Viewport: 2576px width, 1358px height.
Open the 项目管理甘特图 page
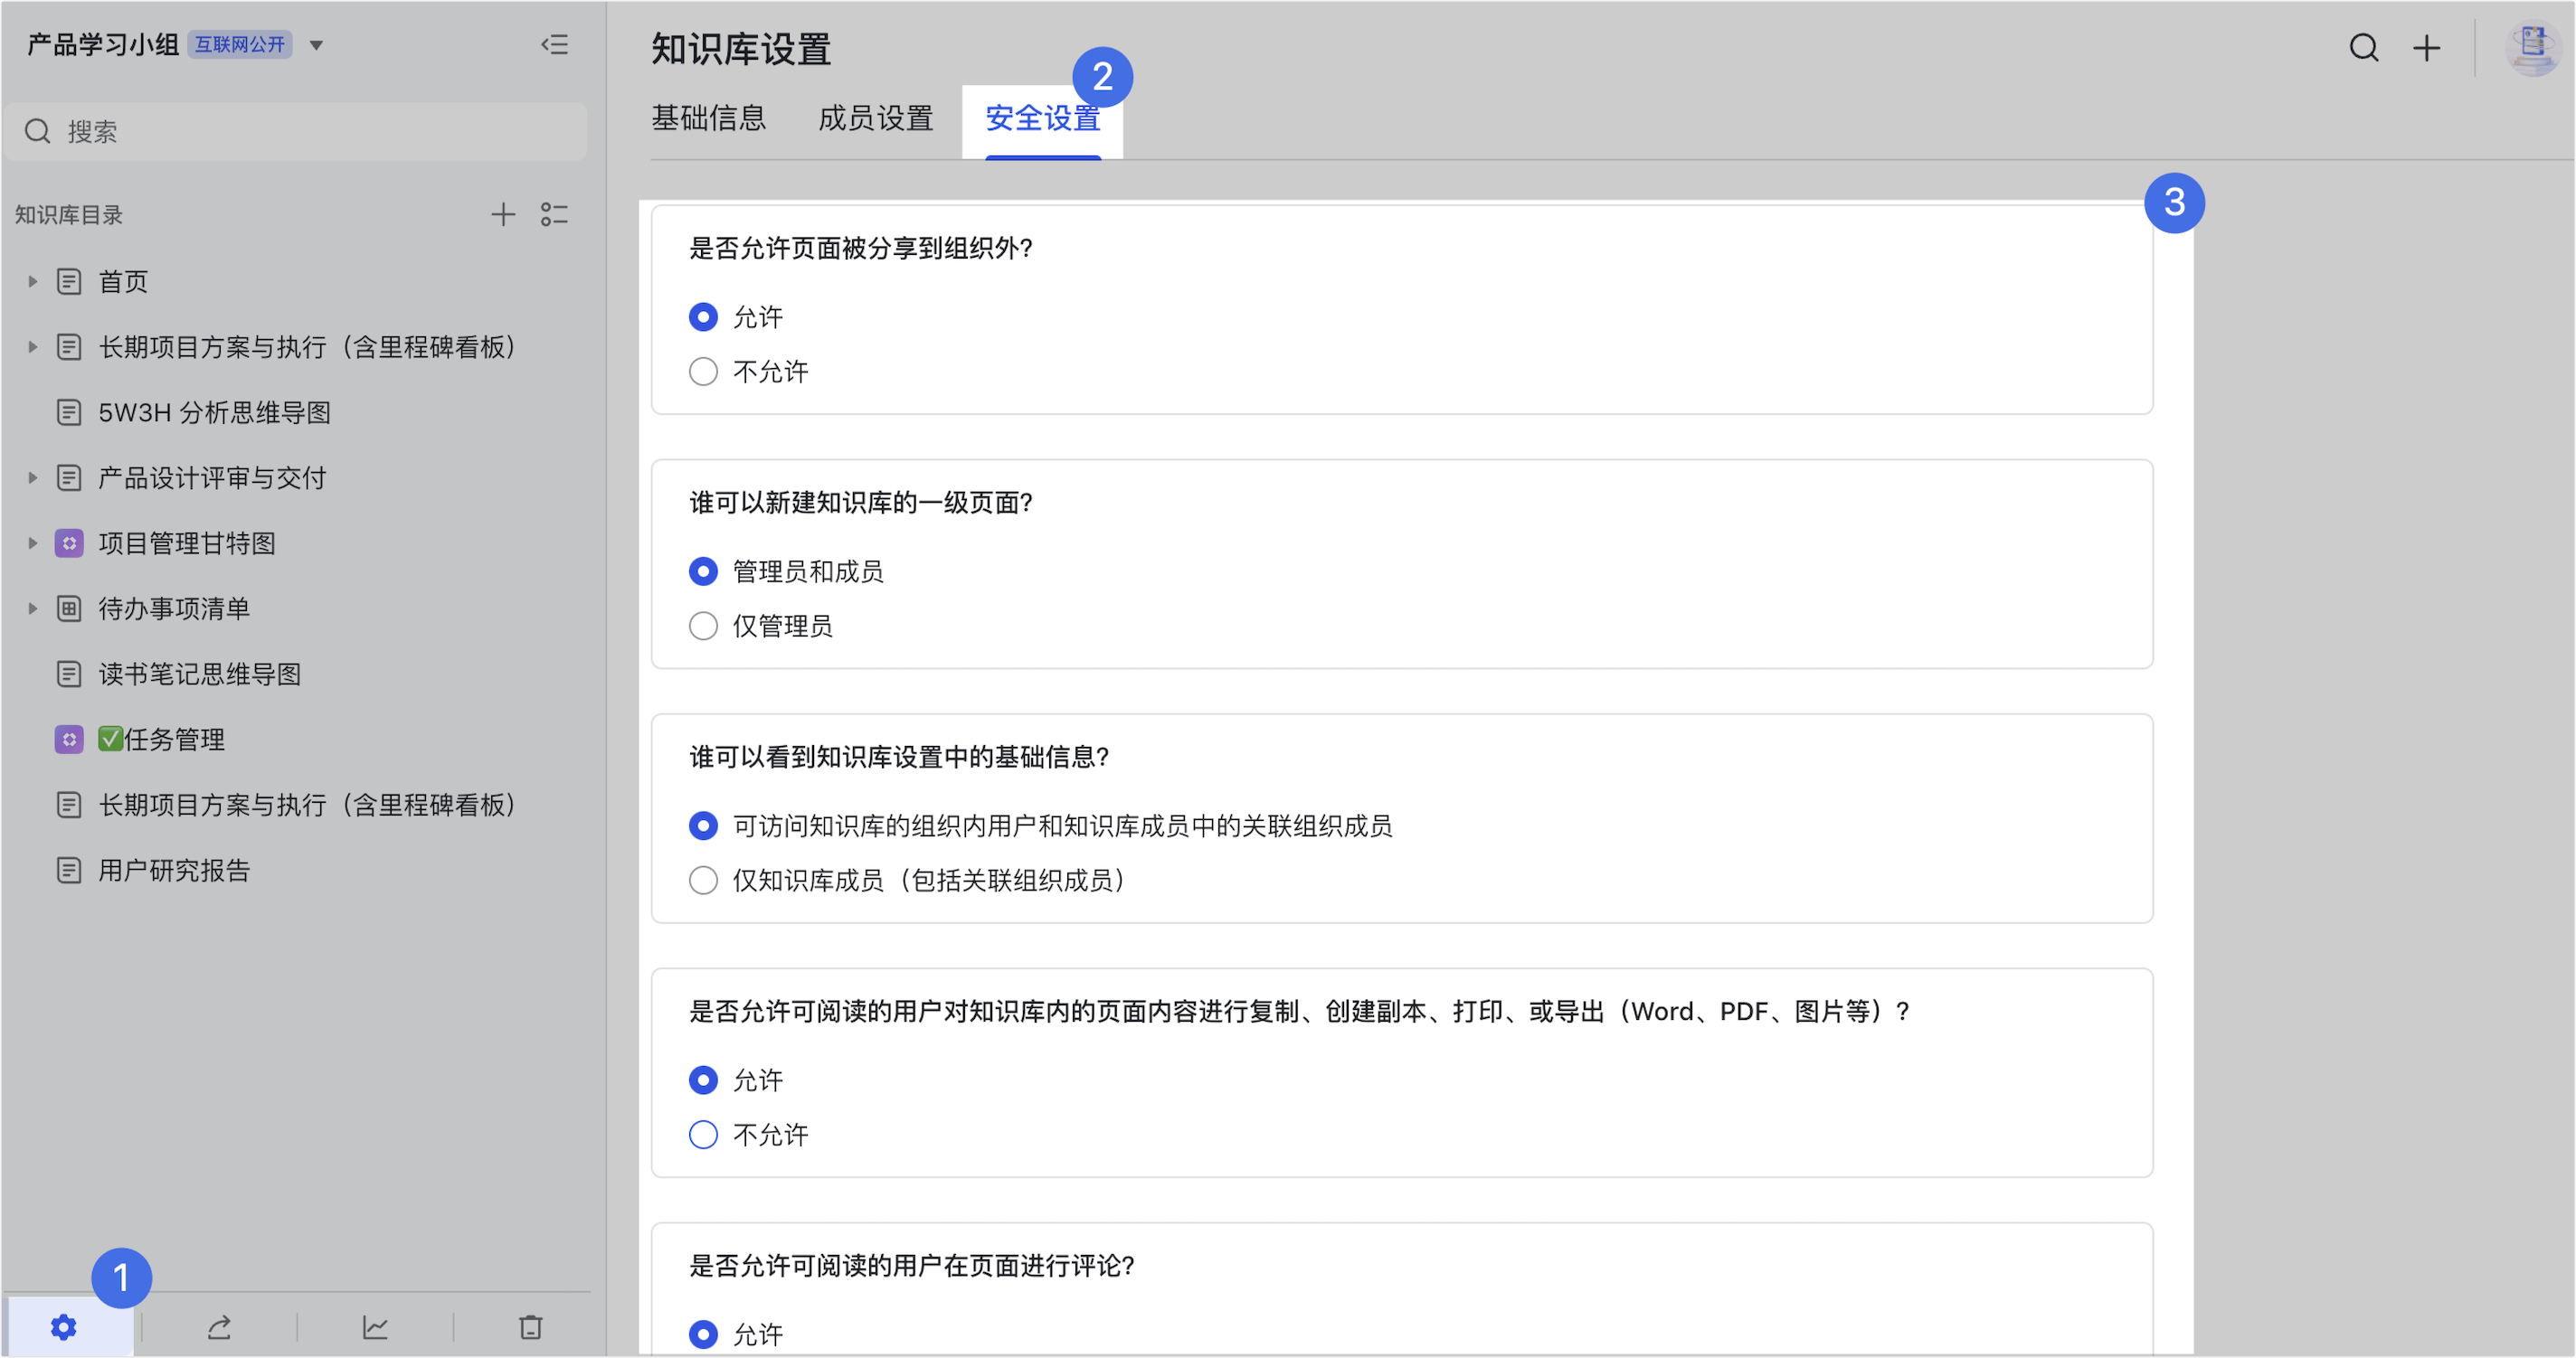[187, 543]
